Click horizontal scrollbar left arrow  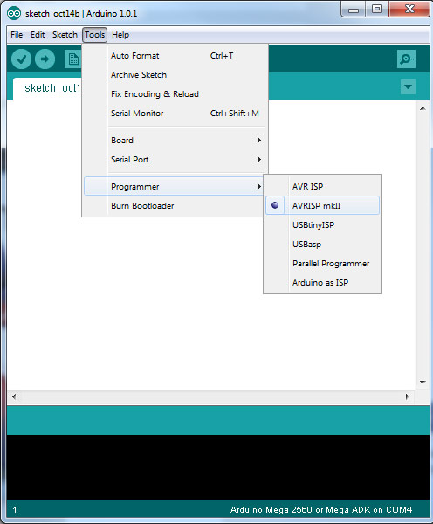pos(14,396)
